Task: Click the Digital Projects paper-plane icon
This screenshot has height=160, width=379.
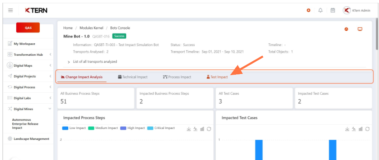Action: point(10,76)
